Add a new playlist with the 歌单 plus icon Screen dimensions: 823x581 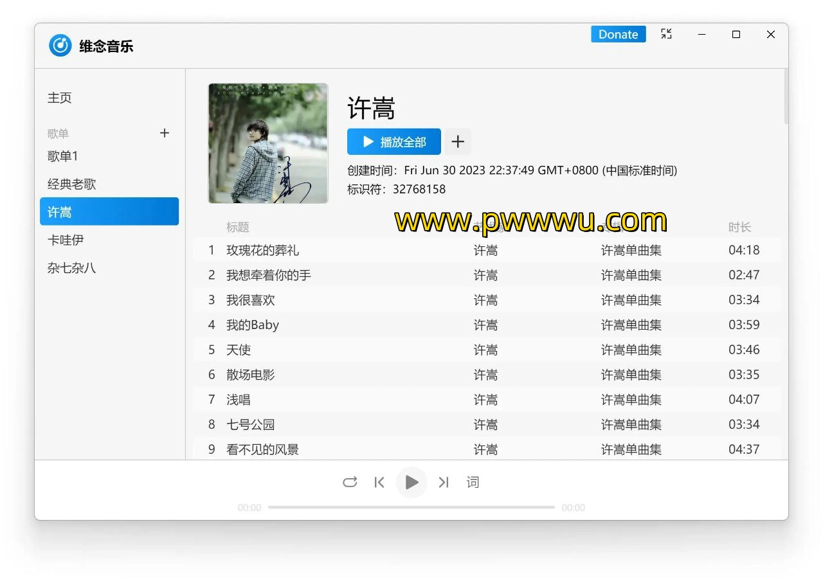[x=165, y=133]
